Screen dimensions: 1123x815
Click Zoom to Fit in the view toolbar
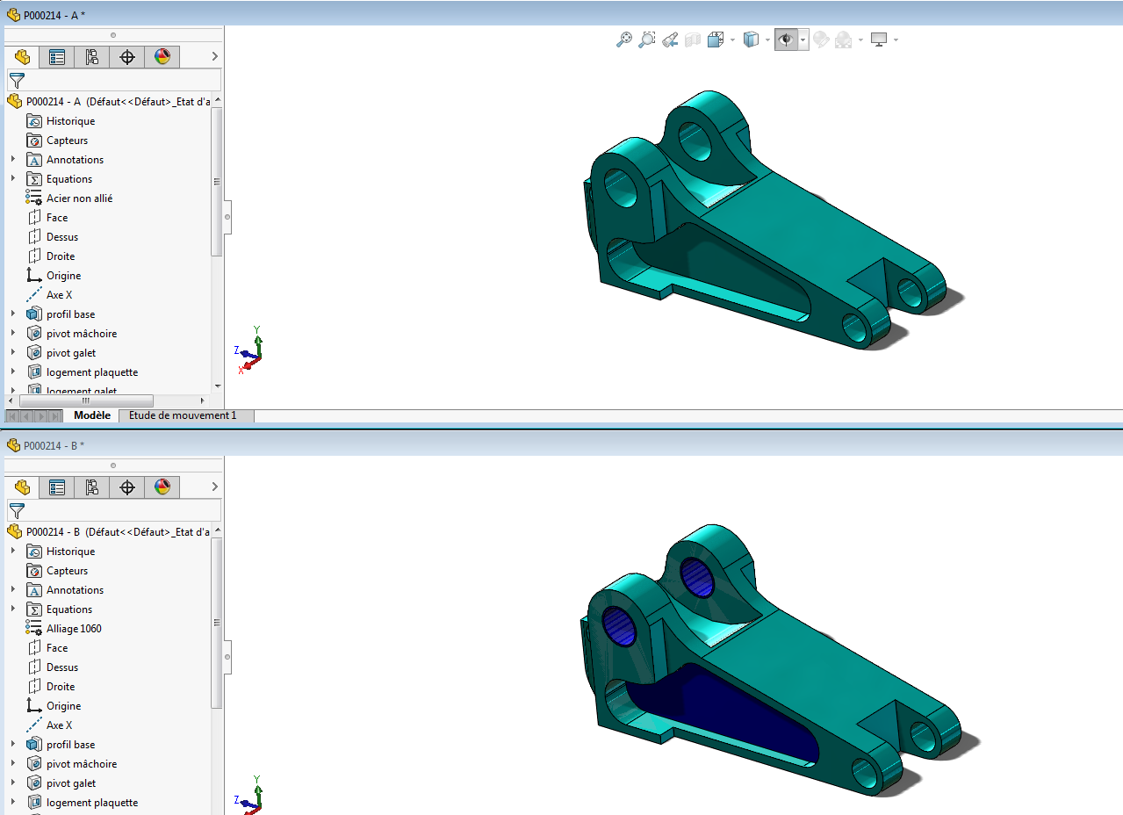pos(624,40)
